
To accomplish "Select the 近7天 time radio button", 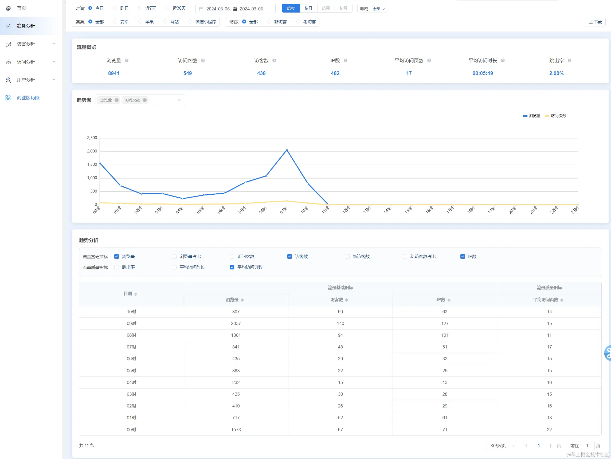I will point(140,8).
